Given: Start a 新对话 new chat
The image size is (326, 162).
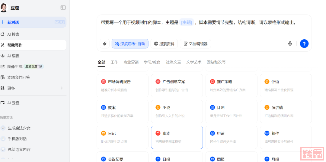Looking at the screenshot, I should pos(33,22).
